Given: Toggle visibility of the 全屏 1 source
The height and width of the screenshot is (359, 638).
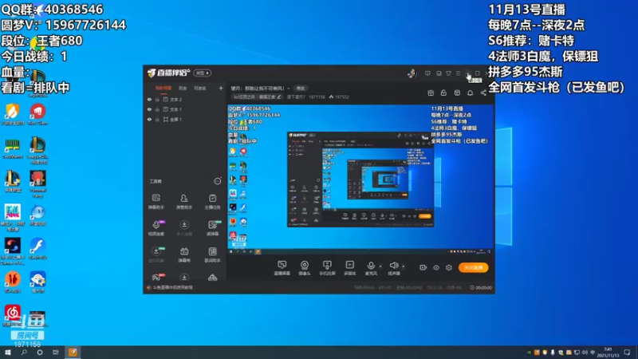Looking at the screenshot, I should coord(149,119).
